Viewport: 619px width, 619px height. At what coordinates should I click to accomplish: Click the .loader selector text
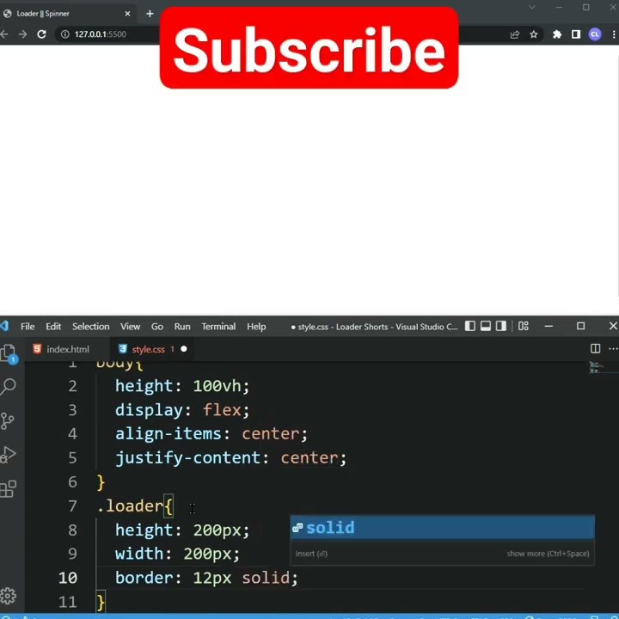(130, 506)
